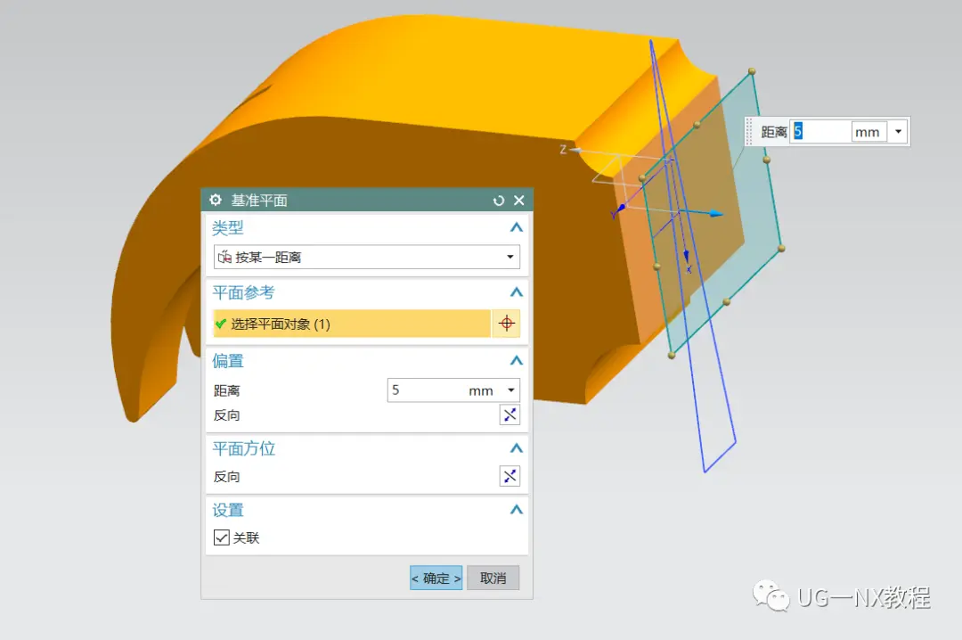Click the drag grip of the floating 距离 box
This screenshot has width=962, height=640.
click(749, 131)
